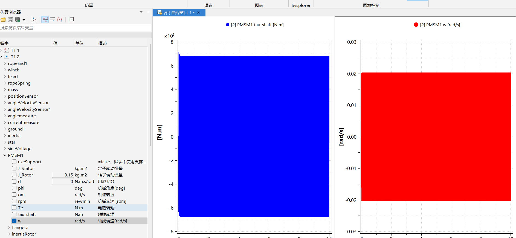Expand the ropeSpring tree node
The width and height of the screenshot is (516, 238).
click(5, 83)
